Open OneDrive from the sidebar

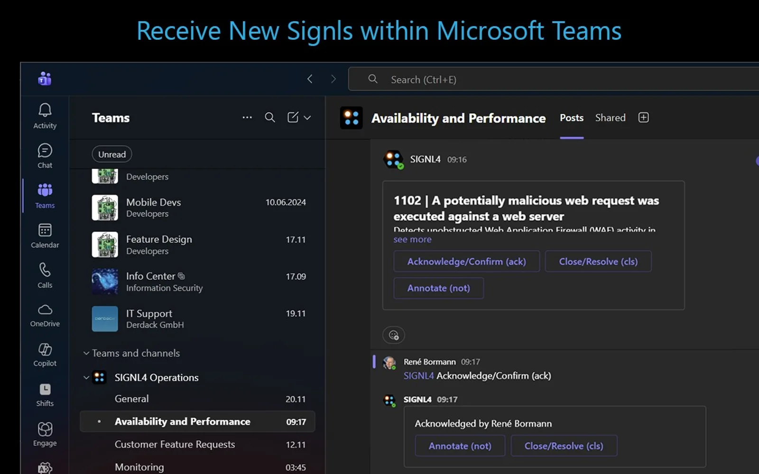point(45,316)
